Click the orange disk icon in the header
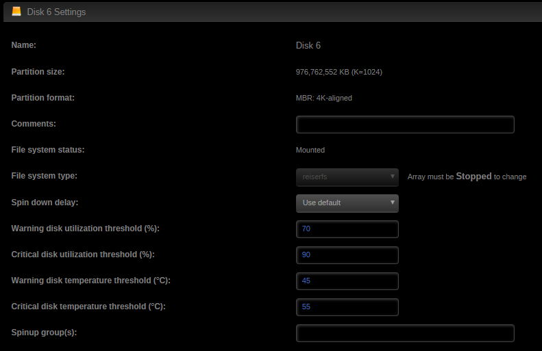The height and width of the screenshot is (351, 542). point(16,12)
